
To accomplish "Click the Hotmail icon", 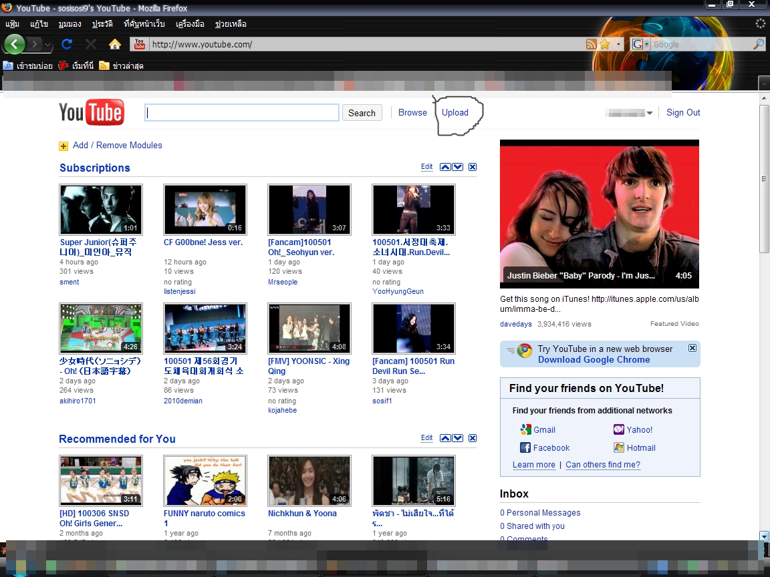I will (619, 447).
